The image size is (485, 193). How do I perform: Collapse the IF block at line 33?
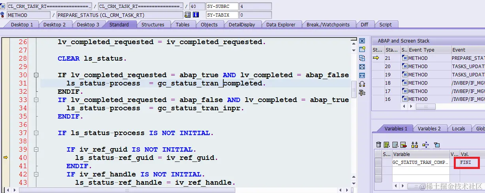[x=36, y=100]
